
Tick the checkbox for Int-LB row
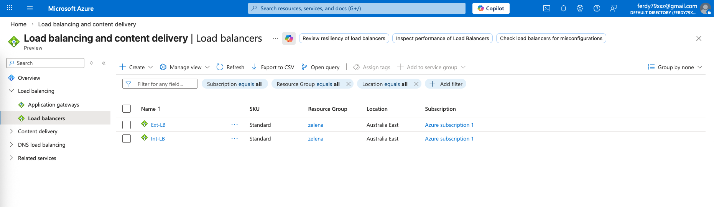[127, 139]
